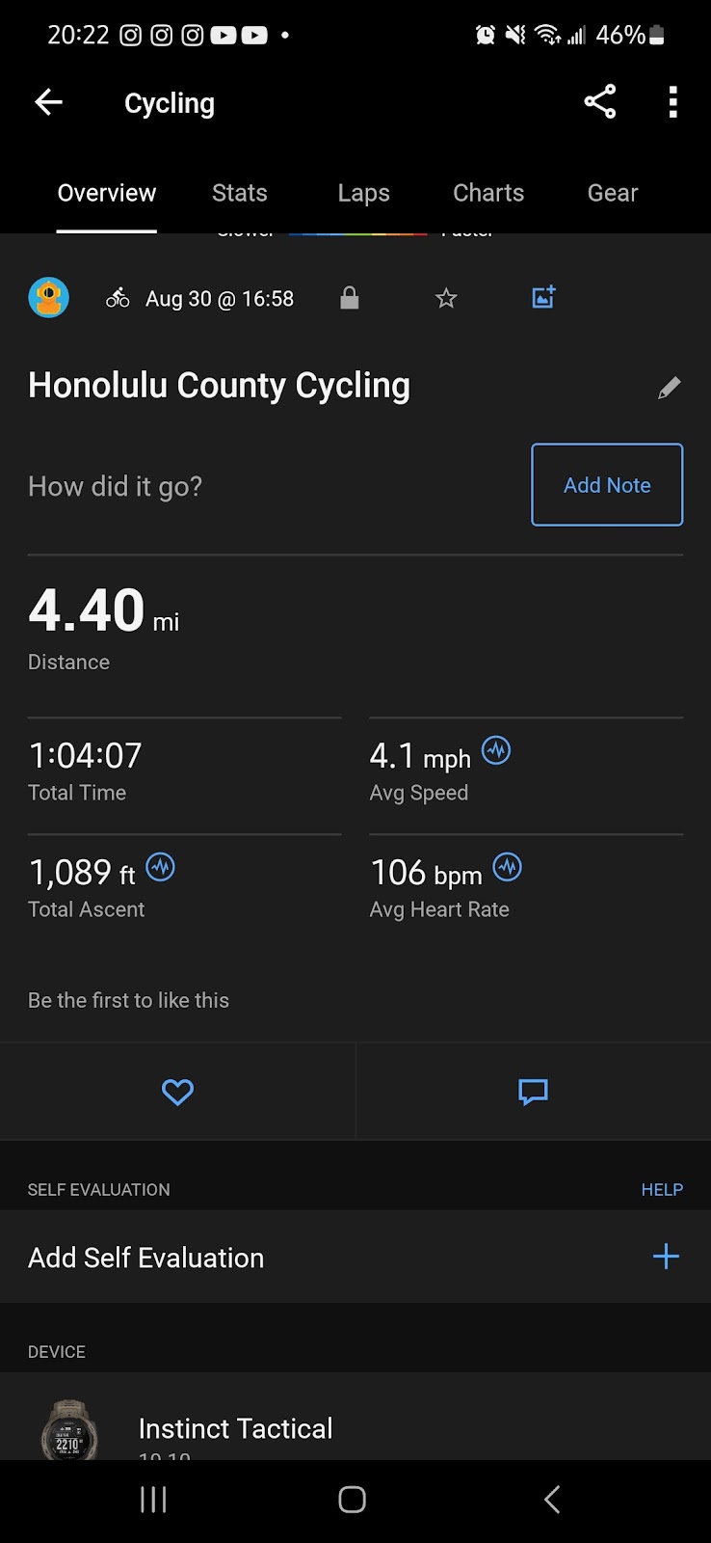Open the share activity icon
Screen dimensions: 711x1543
pos(599,102)
